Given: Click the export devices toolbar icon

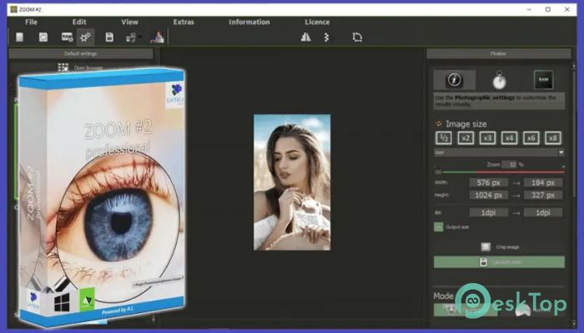Looking at the screenshot, I should tap(131, 37).
